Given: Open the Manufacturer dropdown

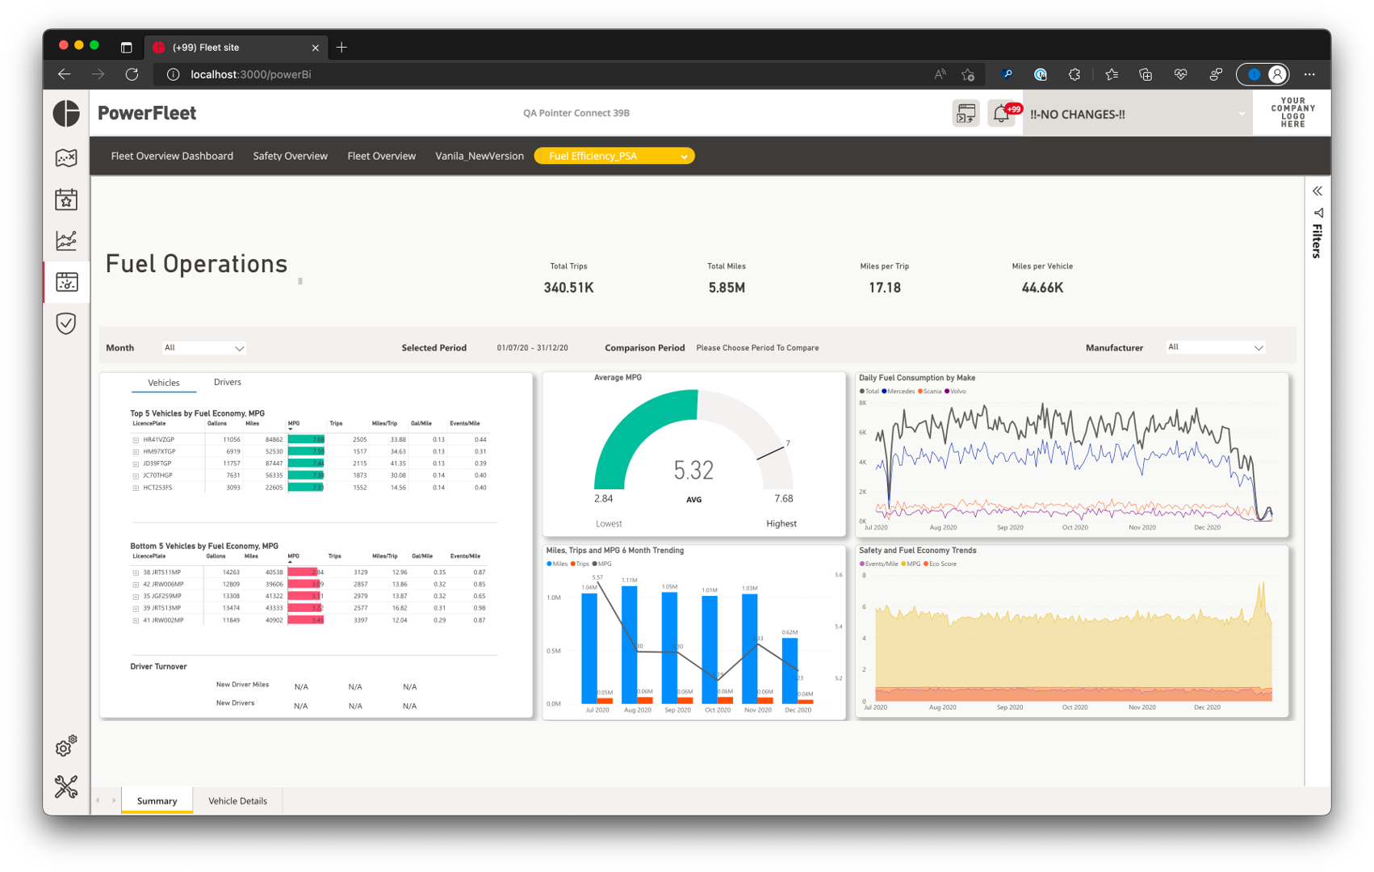Looking at the screenshot, I should pos(1215,347).
